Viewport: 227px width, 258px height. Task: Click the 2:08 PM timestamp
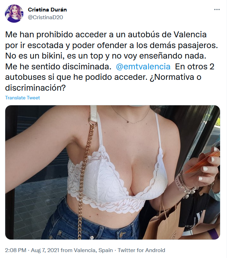(16, 250)
